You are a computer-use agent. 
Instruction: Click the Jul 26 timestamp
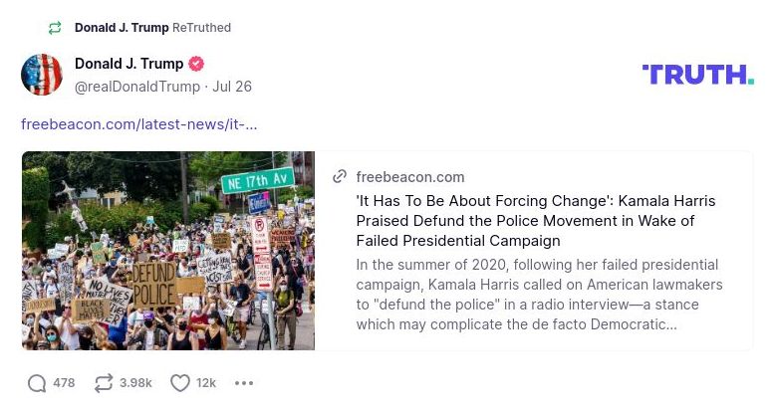(x=232, y=87)
